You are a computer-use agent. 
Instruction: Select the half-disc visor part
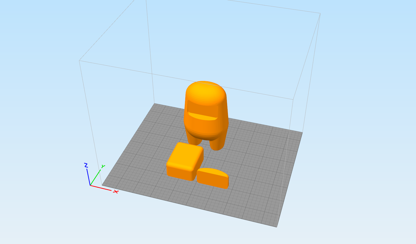click(213, 178)
